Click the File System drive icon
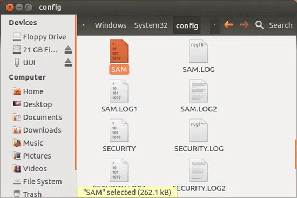297x198 pixels. coord(17,181)
